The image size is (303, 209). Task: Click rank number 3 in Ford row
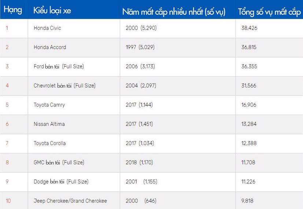pyautogui.click(x=7, y=66)
